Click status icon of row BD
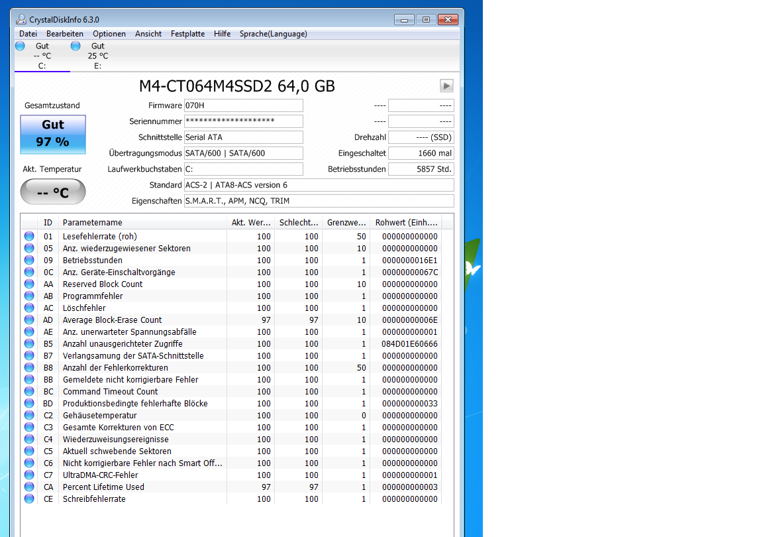 point(29,404)
